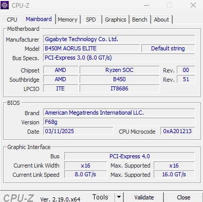Select Current Link Width x16 value
Viewport: 203px width, 202px height.
click(x=86, y=166)
